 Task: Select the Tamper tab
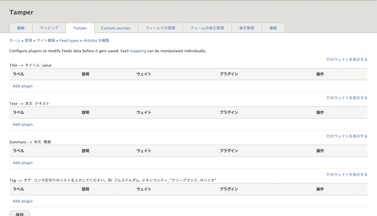point(80,28)
